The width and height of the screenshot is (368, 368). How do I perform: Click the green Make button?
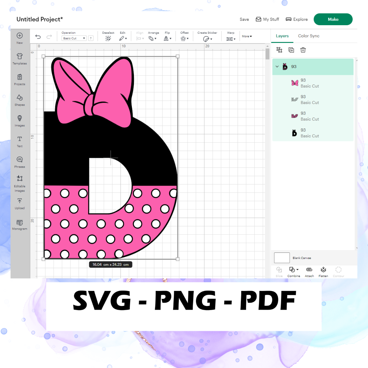coord(333,19)
